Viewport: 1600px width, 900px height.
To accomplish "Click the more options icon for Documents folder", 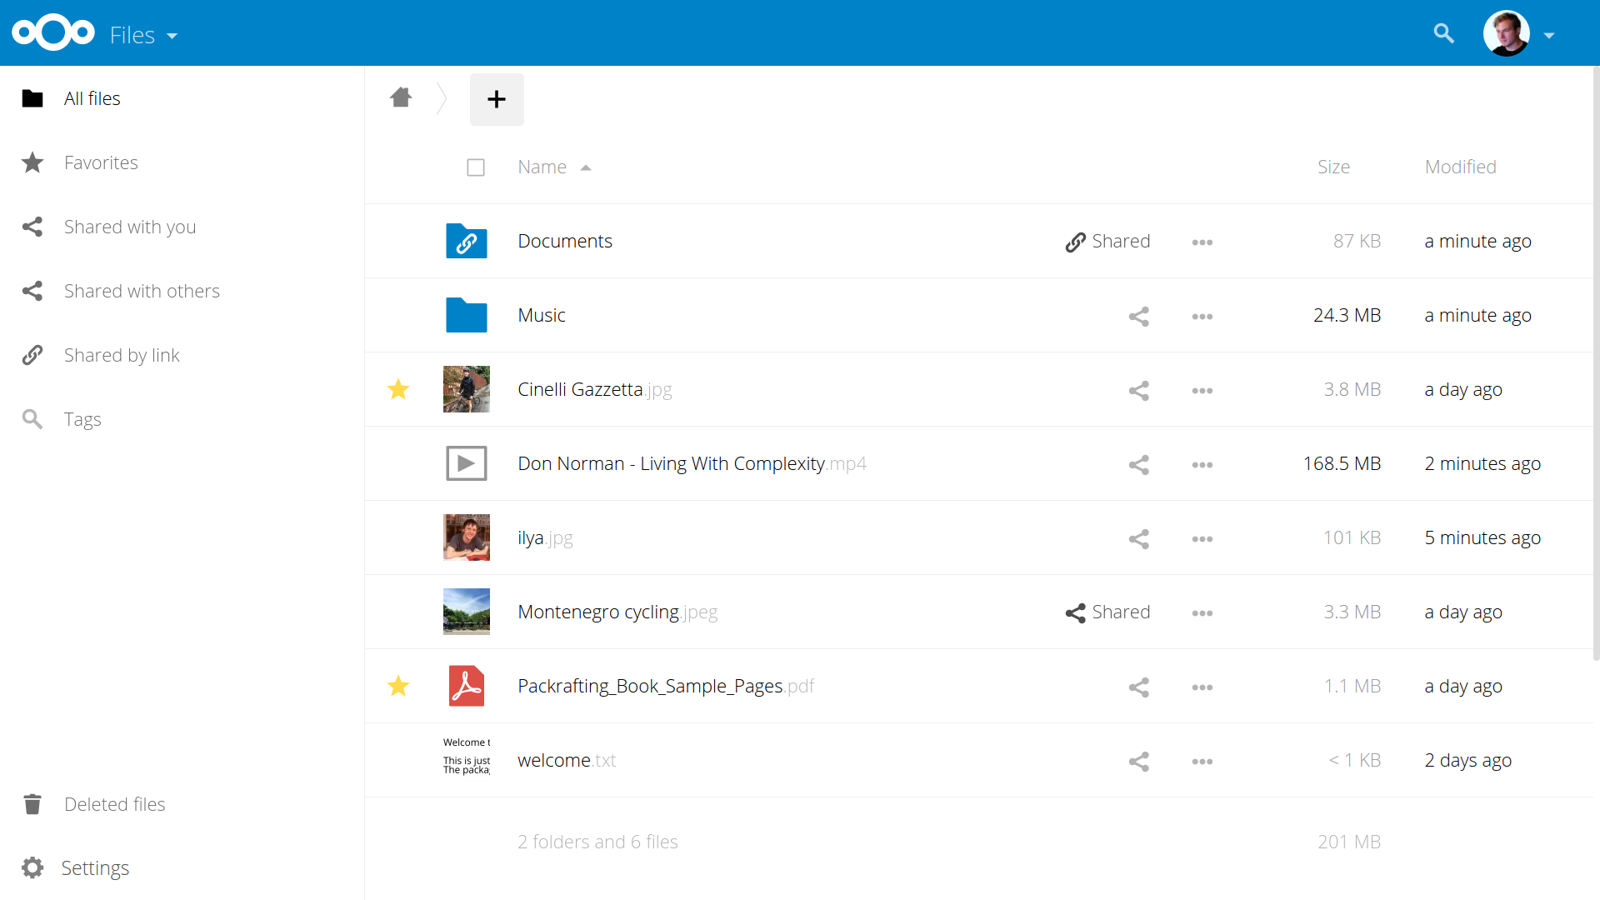I will [1202, 242].
